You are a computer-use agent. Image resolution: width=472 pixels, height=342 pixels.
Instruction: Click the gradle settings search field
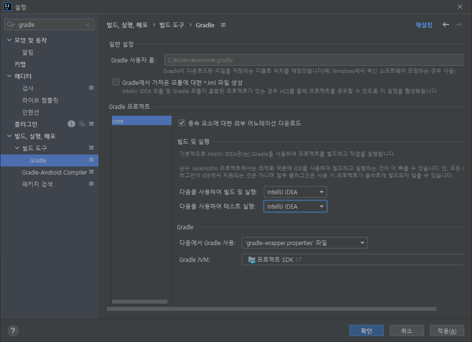tap(49, 24)
